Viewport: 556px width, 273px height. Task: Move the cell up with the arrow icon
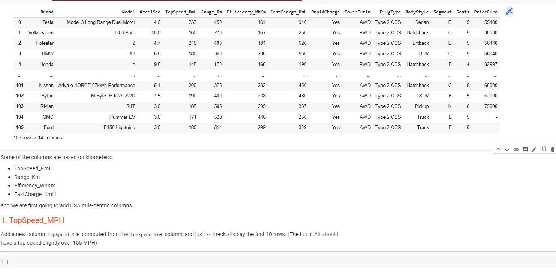click(498, 149)
